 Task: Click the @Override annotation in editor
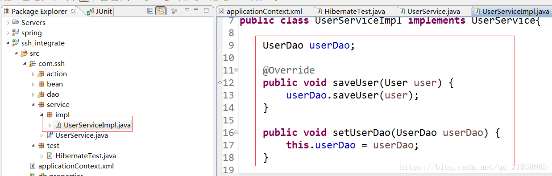click(289, 70)
